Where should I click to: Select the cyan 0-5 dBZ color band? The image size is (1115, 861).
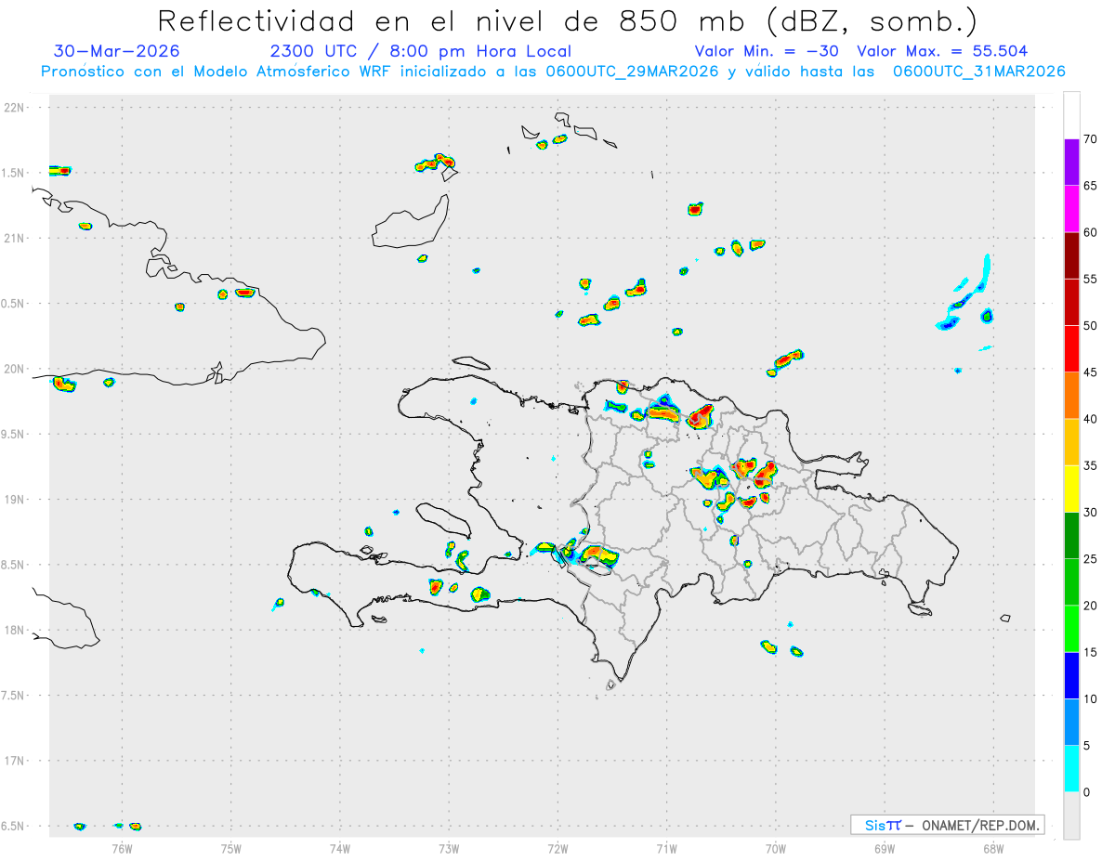[x=1071, y=769]
